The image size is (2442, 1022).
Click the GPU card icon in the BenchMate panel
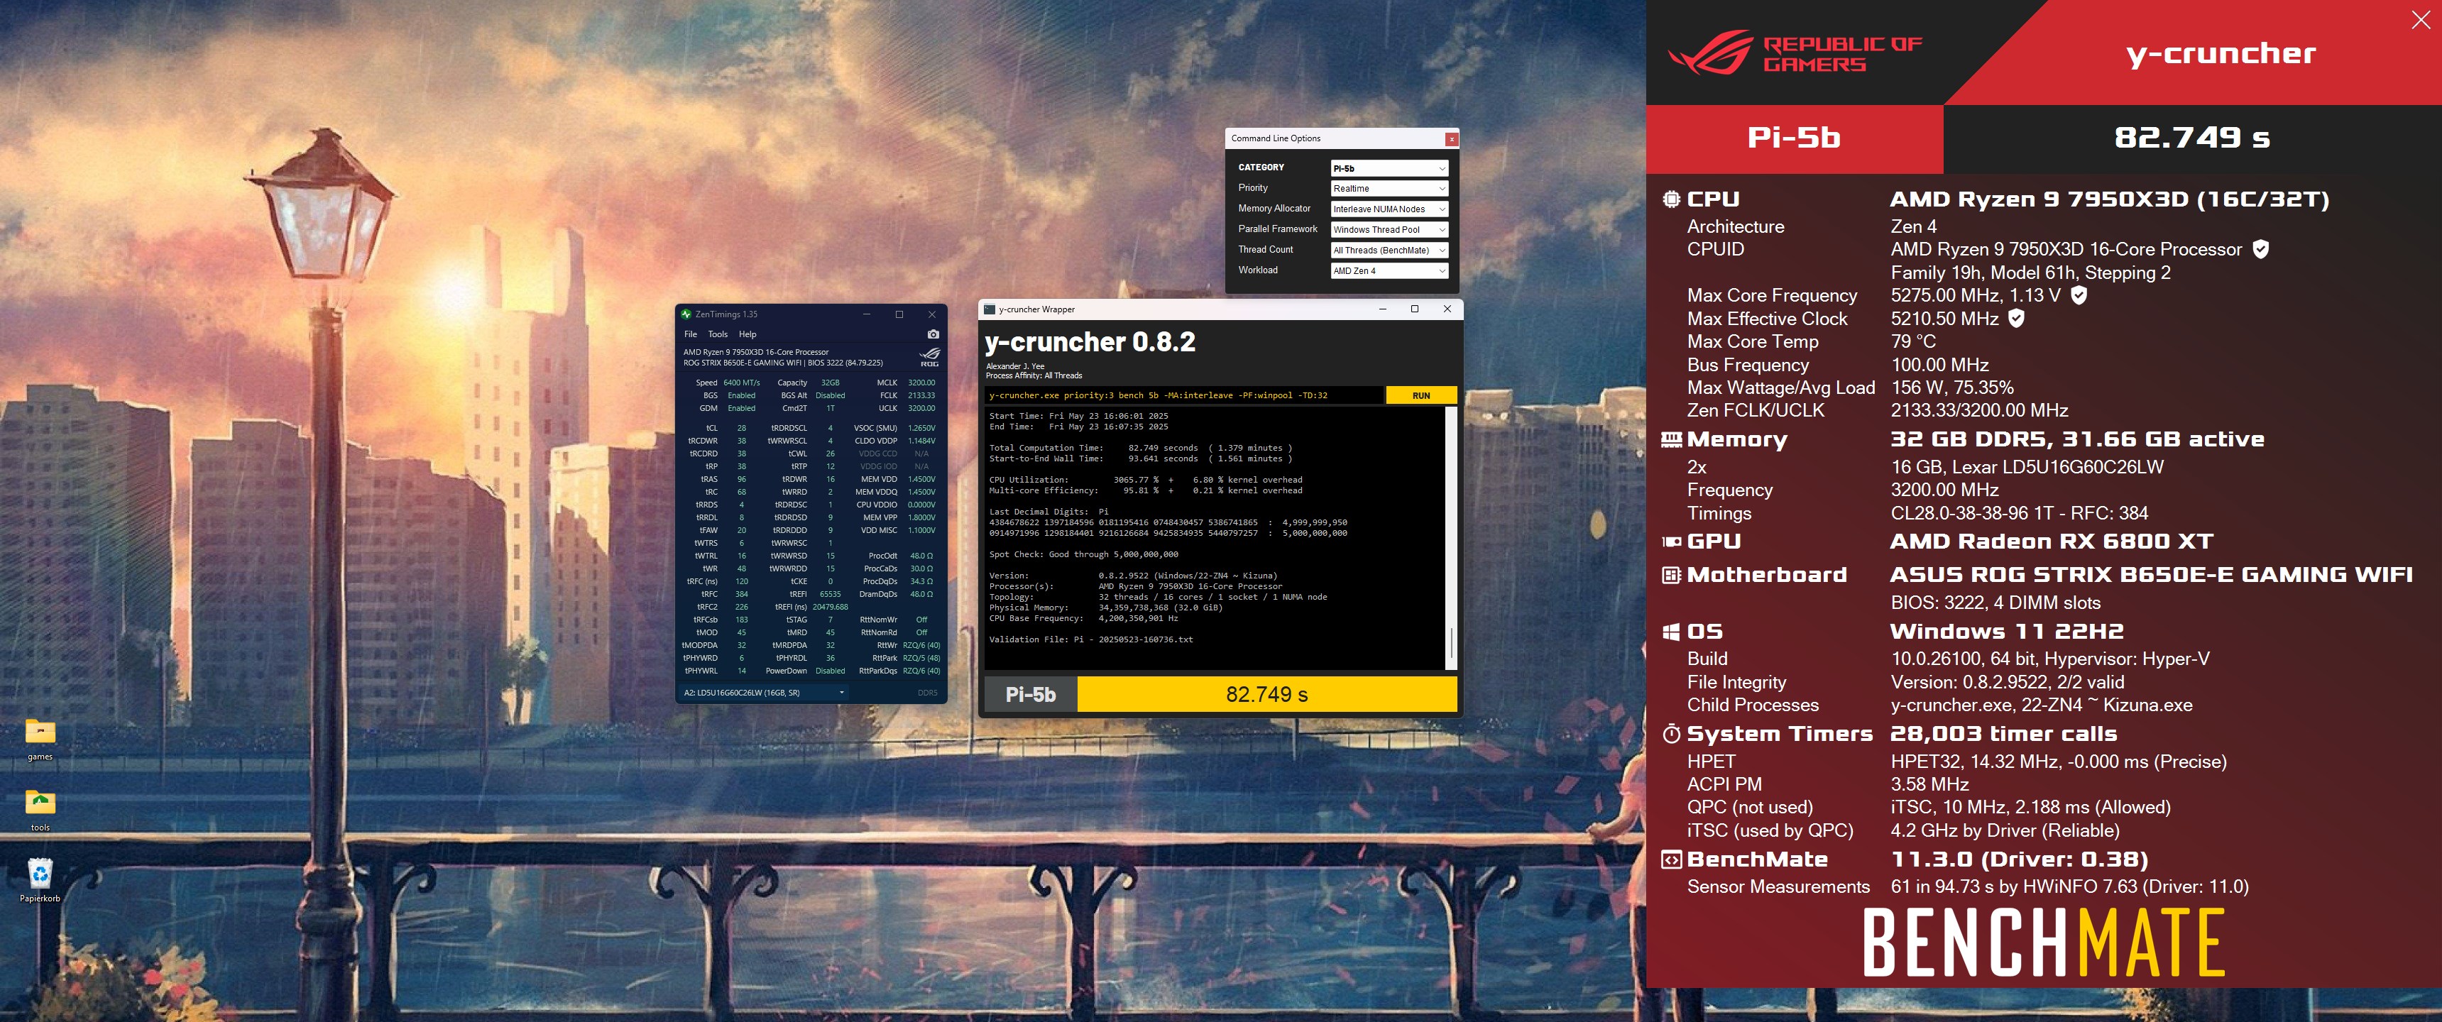pos(1671,542)
